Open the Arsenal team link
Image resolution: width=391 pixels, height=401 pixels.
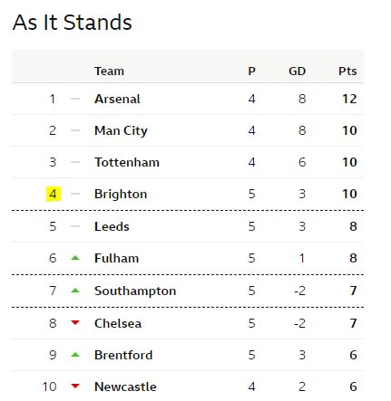117,99
